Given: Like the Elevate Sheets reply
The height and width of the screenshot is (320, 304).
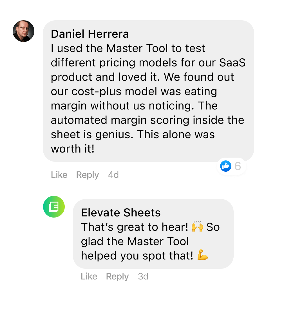Looking at the screenshot, I should point(89,276).
